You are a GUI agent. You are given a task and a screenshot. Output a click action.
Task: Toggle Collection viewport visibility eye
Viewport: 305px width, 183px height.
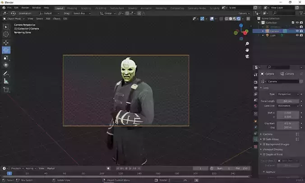pos(297,23)
